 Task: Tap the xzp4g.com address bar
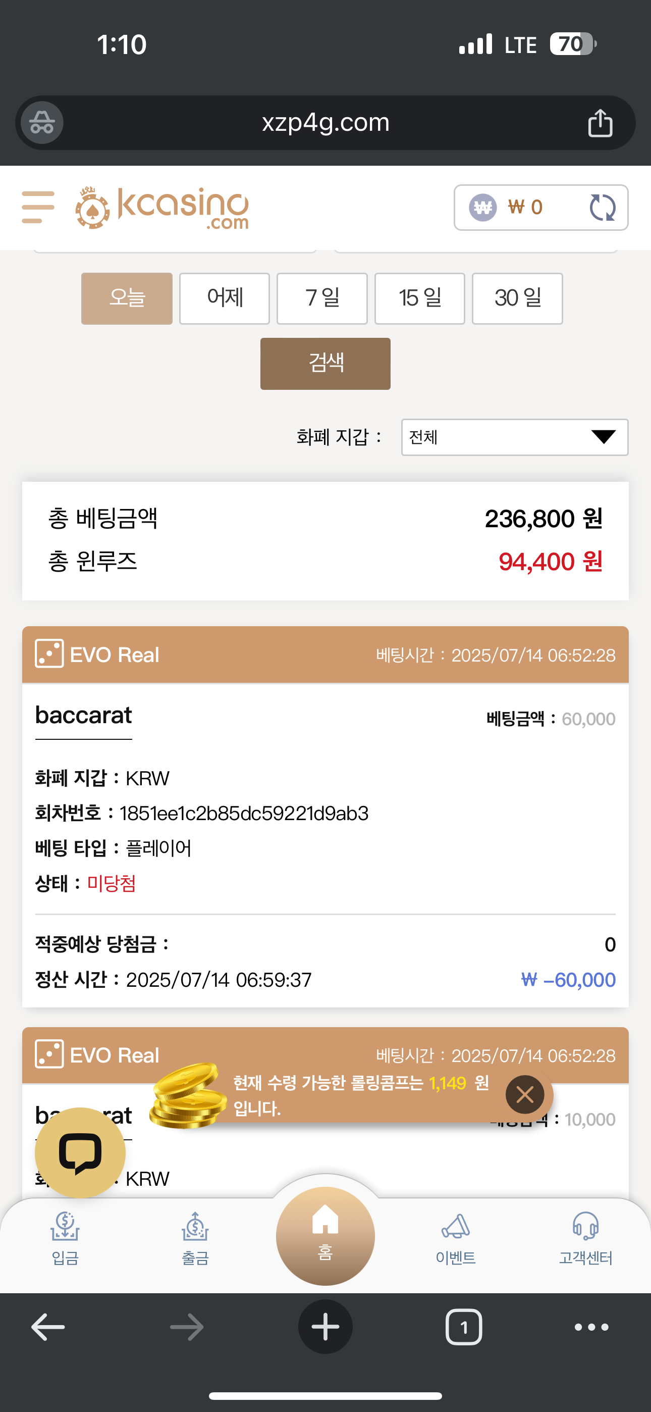[x=325, y=122]
